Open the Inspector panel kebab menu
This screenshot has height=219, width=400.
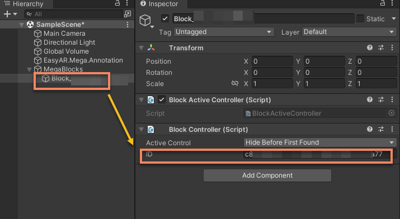point(392,3)
